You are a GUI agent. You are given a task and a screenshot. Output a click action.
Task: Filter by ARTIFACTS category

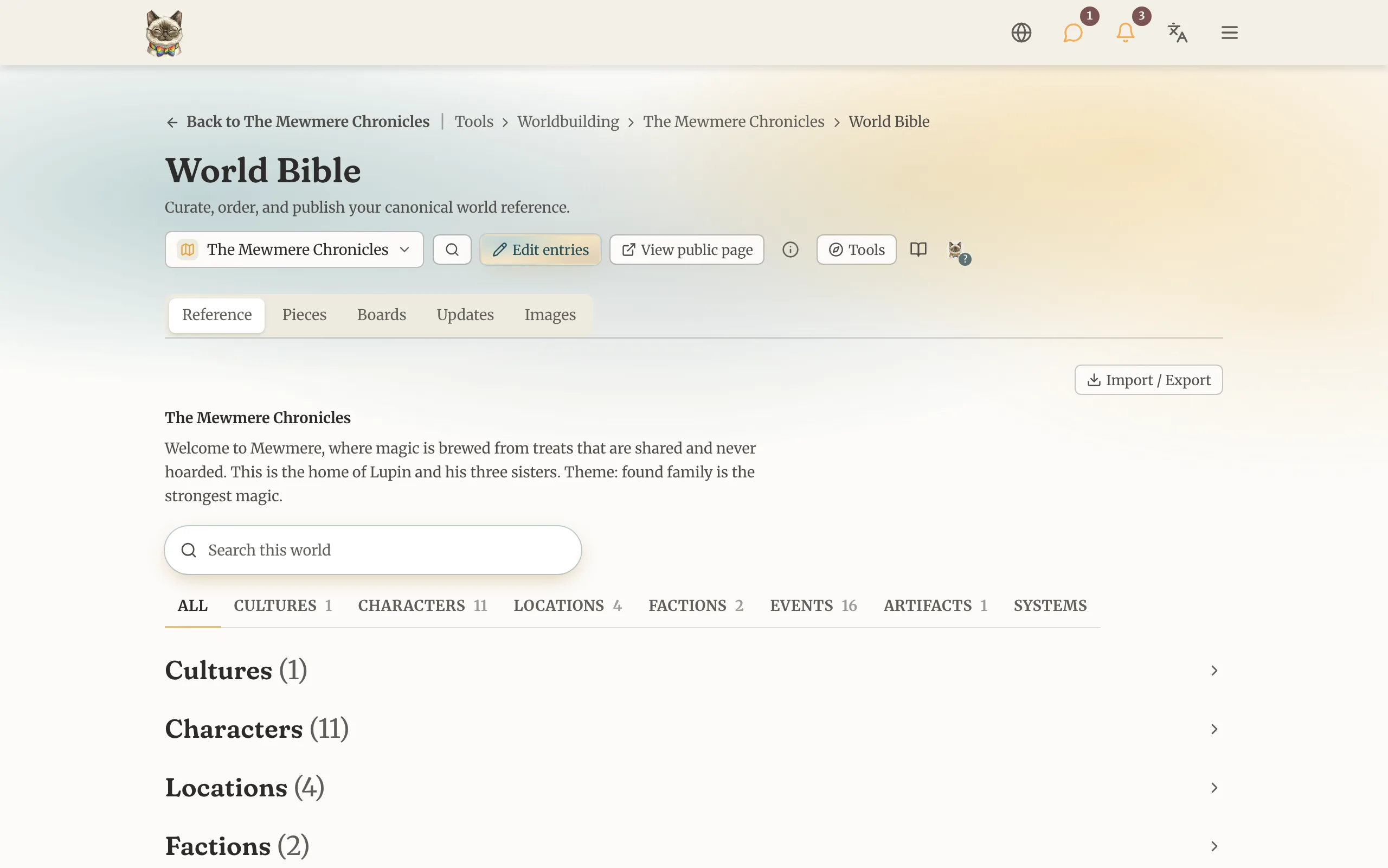[935, 605]
